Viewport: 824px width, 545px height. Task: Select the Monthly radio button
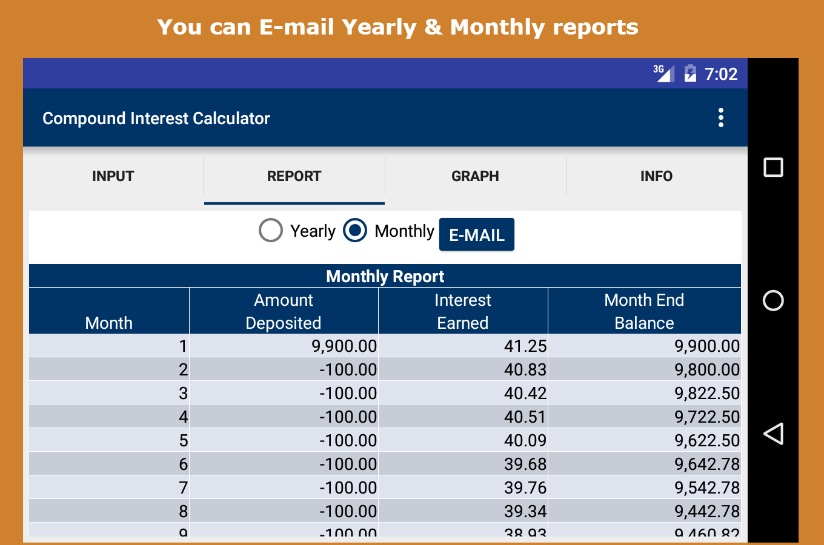click(x=355, y=230)
